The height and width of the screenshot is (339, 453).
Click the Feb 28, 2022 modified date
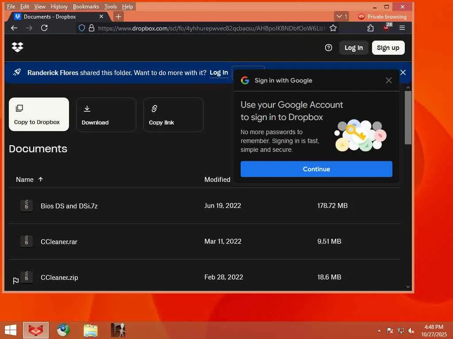point(223,277)
